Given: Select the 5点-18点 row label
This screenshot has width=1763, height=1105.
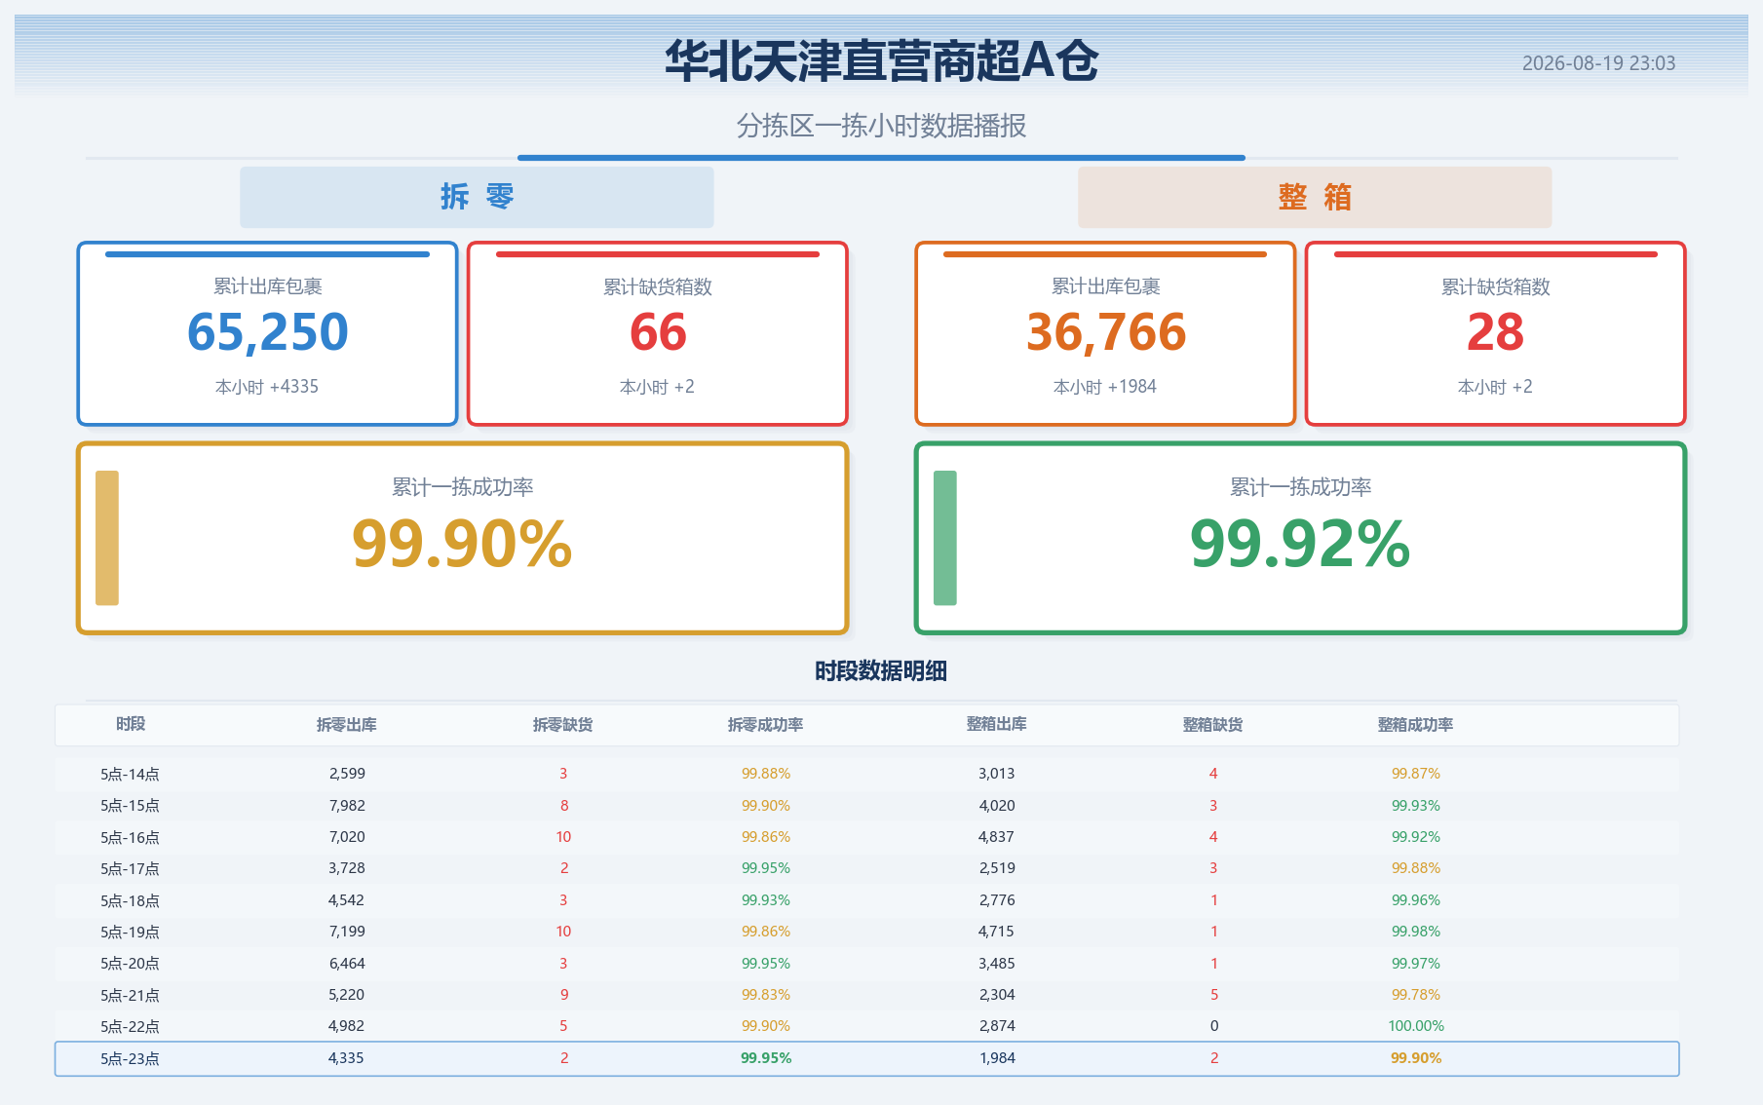Looking at the screenshot, I should pos(130,901).
